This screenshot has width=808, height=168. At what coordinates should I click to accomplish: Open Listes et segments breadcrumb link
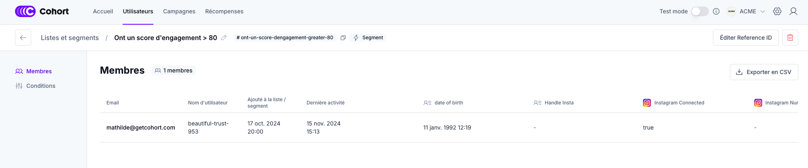pyautogui.click(x=70, y=38)
